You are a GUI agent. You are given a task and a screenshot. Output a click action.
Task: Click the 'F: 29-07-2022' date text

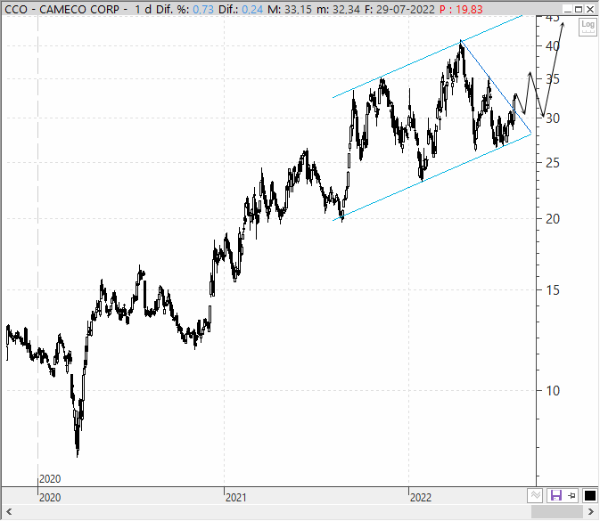pyautogui.click(x=399, y=9)
